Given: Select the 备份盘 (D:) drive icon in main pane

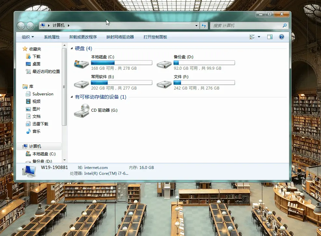Looking at the screenshot, I should [164, 64].
